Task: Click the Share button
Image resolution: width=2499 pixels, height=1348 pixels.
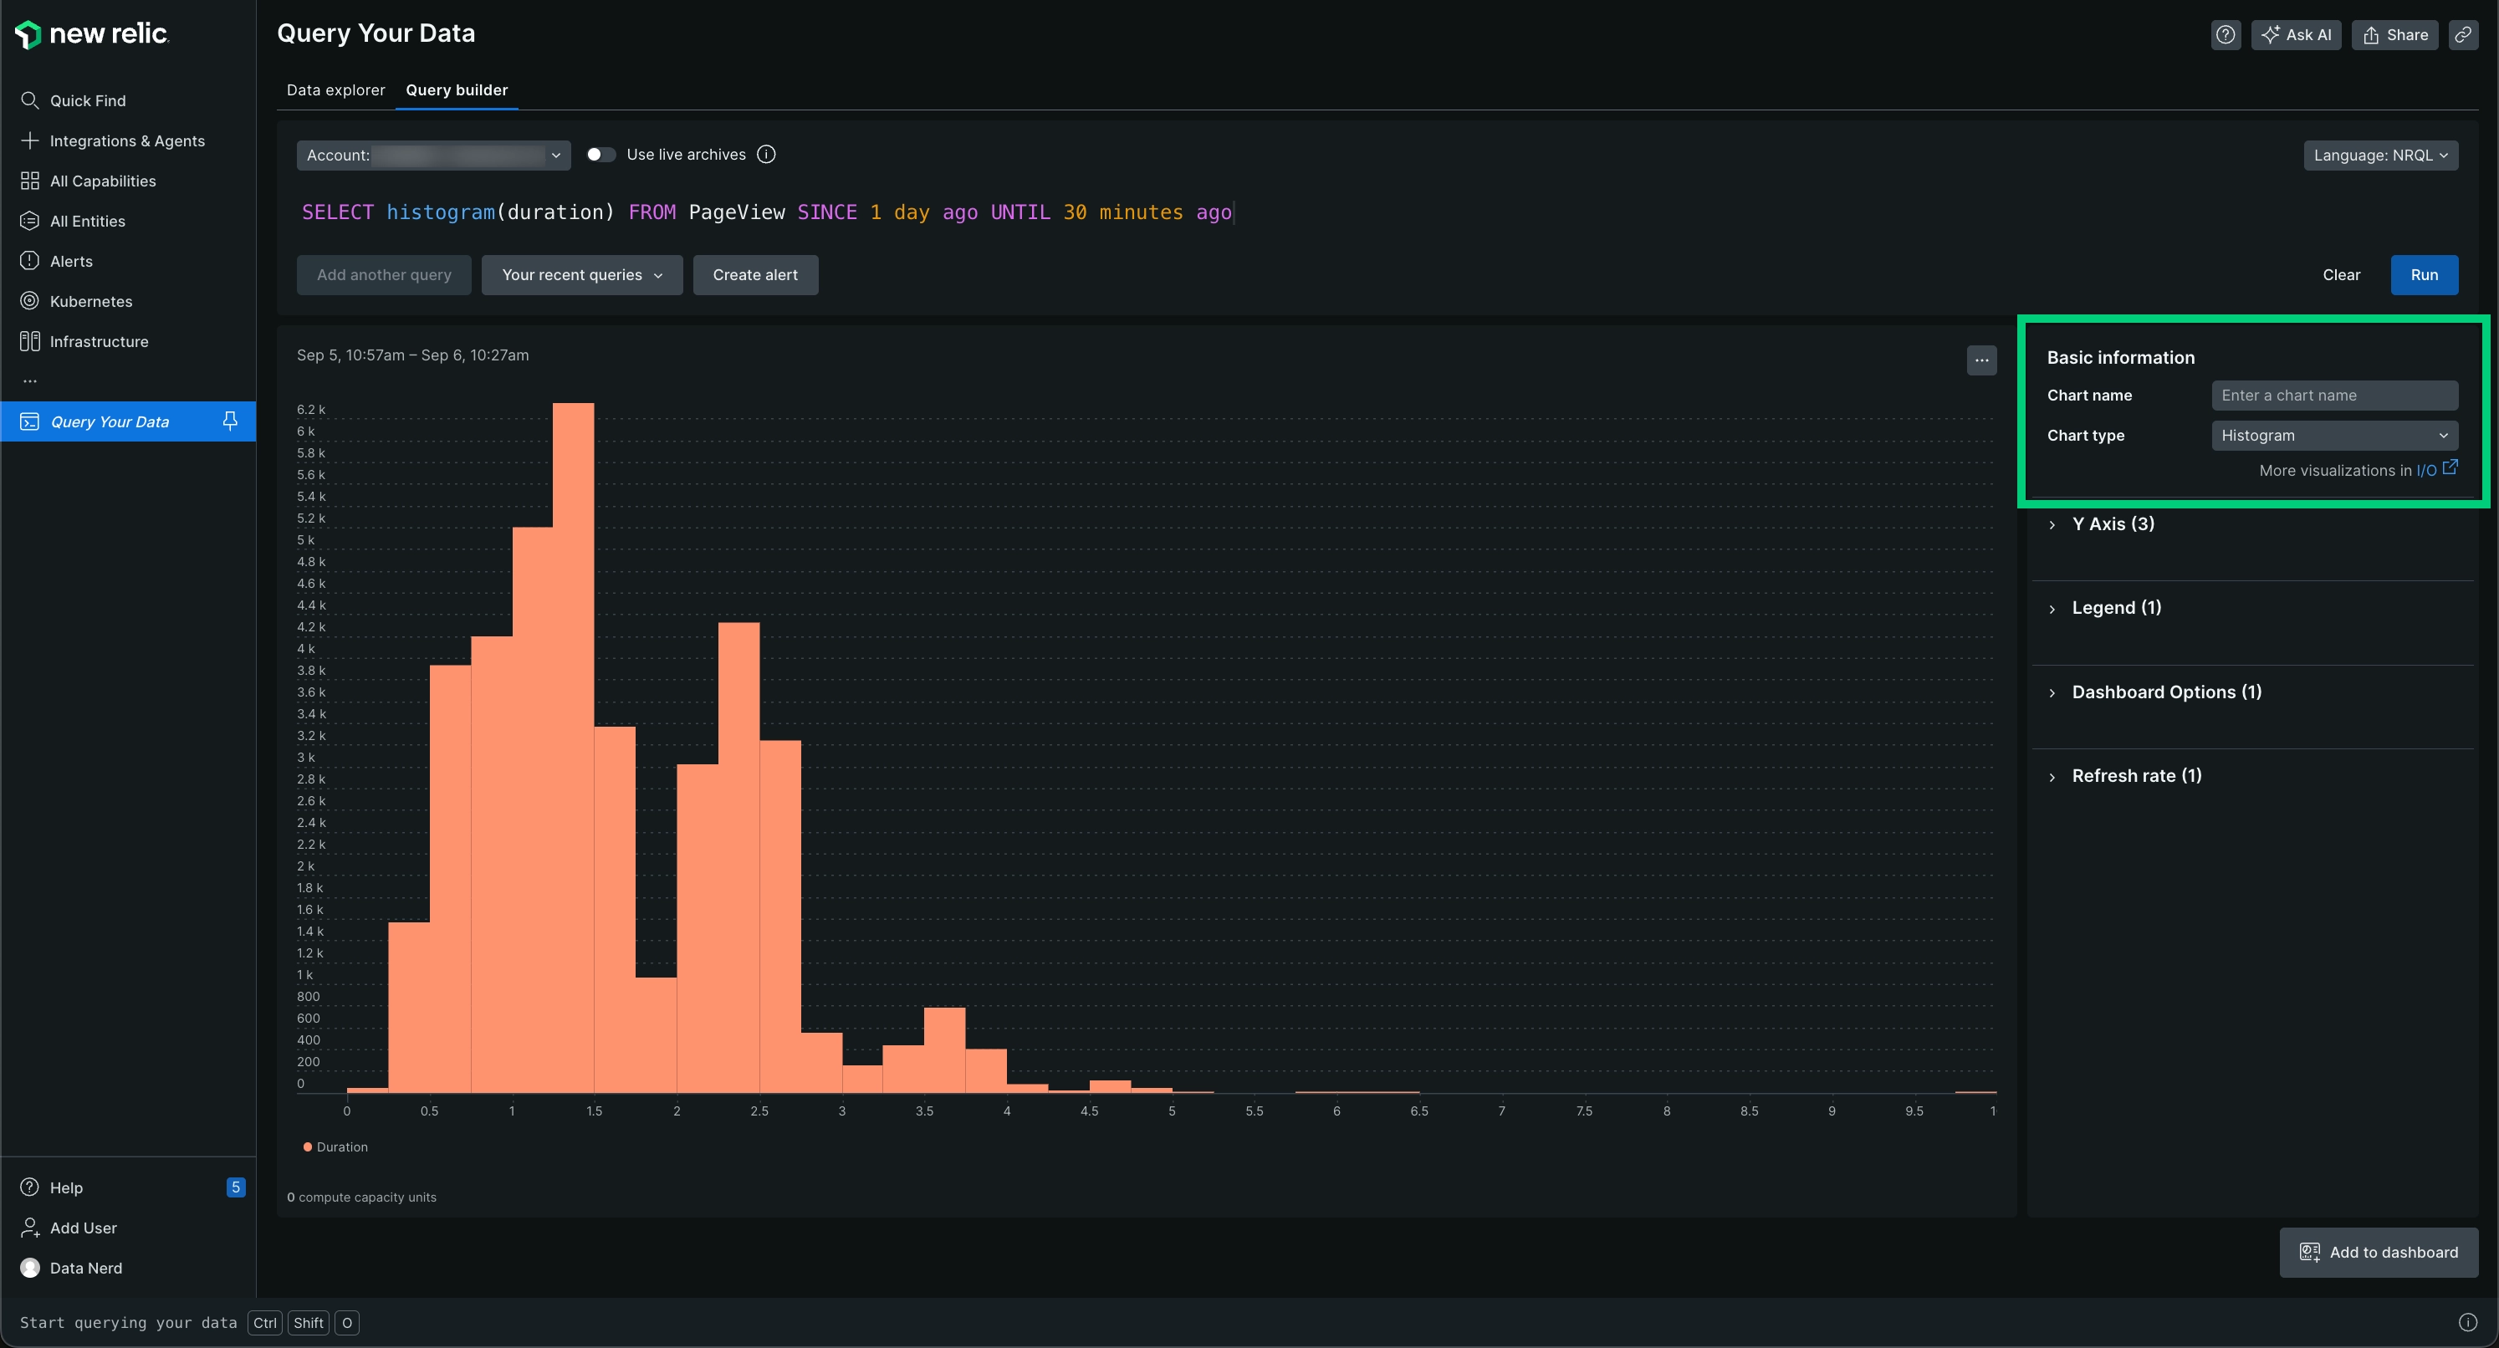Action: [2395, 35]
